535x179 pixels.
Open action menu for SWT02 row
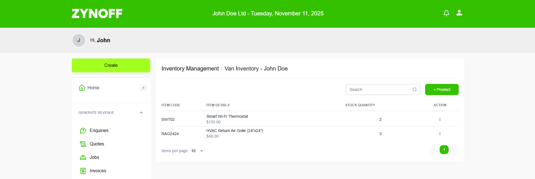click(x=440, y=119)
